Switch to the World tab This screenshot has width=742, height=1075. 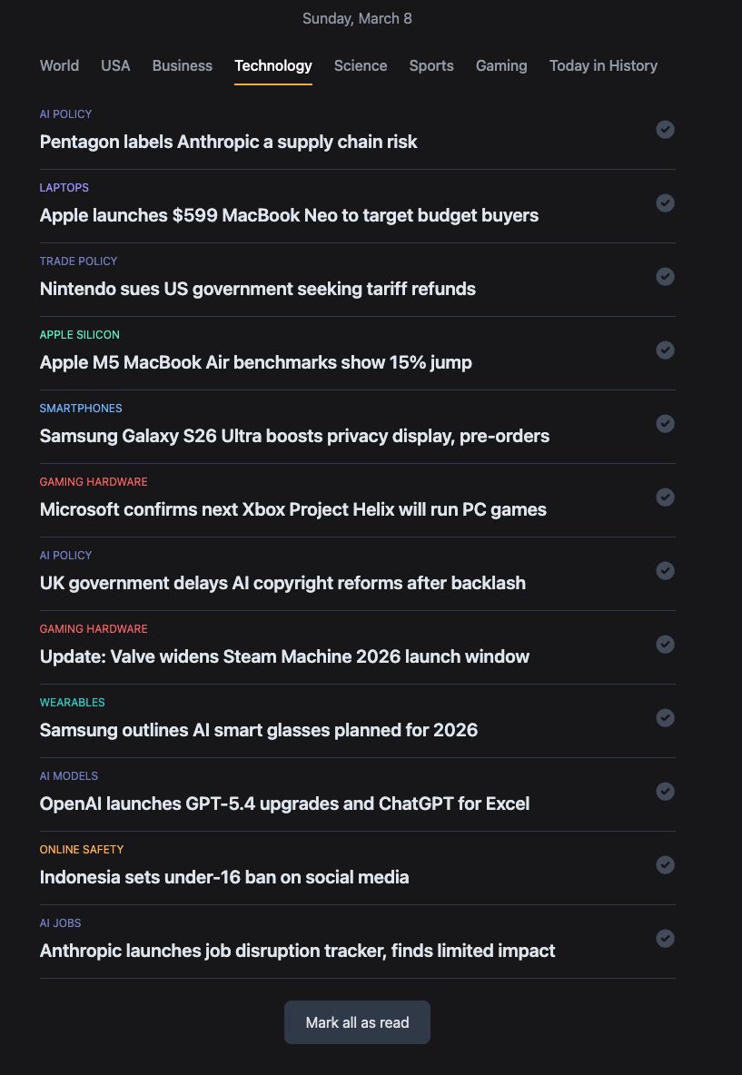click(59, 65)
